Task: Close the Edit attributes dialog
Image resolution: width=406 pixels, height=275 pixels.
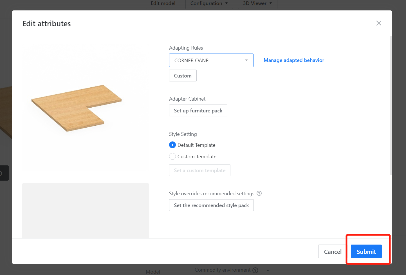Action: [x=379, y=23]
